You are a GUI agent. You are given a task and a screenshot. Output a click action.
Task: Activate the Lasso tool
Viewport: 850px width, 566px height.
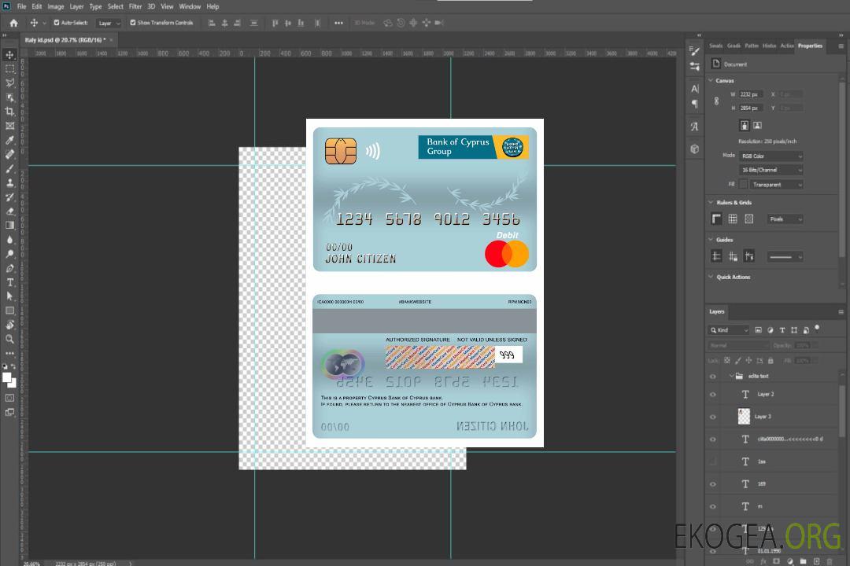pyautogui.click(x=10, y=83)
